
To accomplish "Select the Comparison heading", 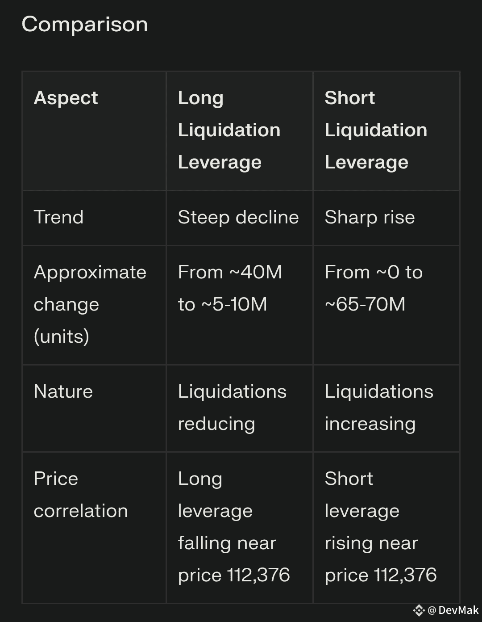I will [x=85, y=24].
